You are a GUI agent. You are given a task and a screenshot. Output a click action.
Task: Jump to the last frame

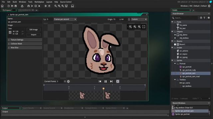pos(111,81)
